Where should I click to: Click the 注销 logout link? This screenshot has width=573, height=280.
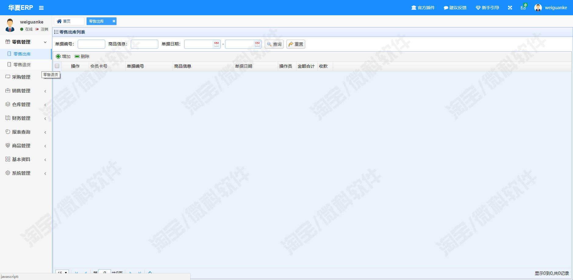coord(42,29)
